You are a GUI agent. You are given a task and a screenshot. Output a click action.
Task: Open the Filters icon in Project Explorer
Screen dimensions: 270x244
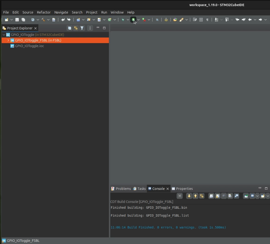[82, 28]
